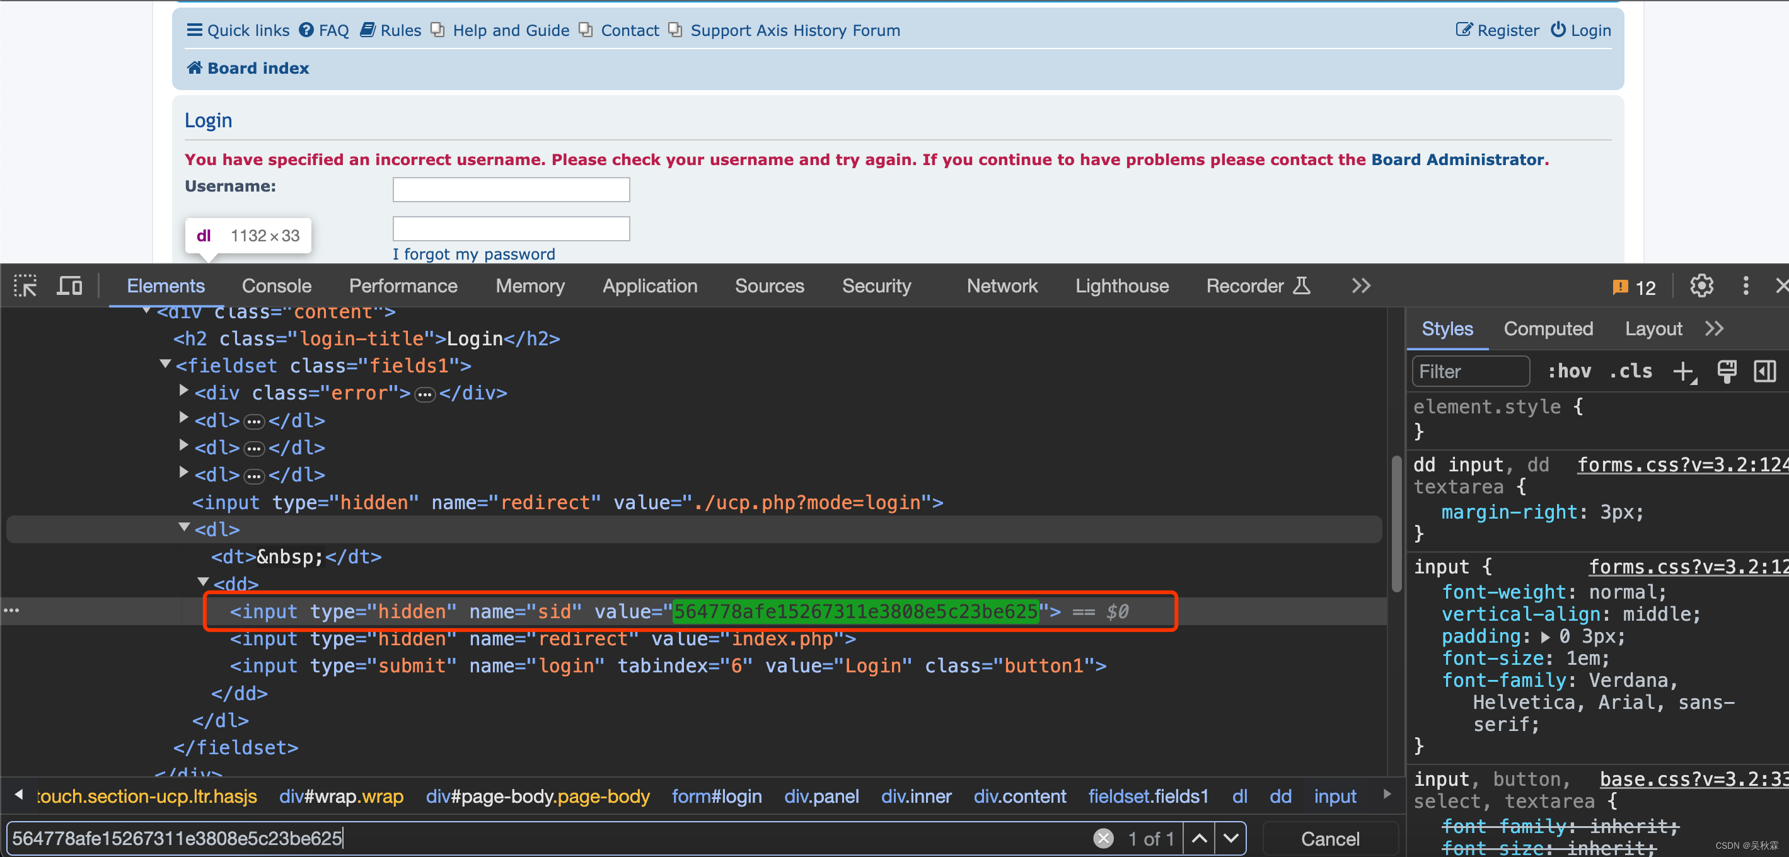Open DevTools settings gear
Viewport: 1789px width, 857px height.
coord(1701,286)
